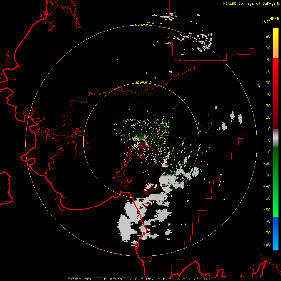Screen dimensions: 281x281
Task: Click the -80 value on velocity scale
Action: click(x=267, y=233)
